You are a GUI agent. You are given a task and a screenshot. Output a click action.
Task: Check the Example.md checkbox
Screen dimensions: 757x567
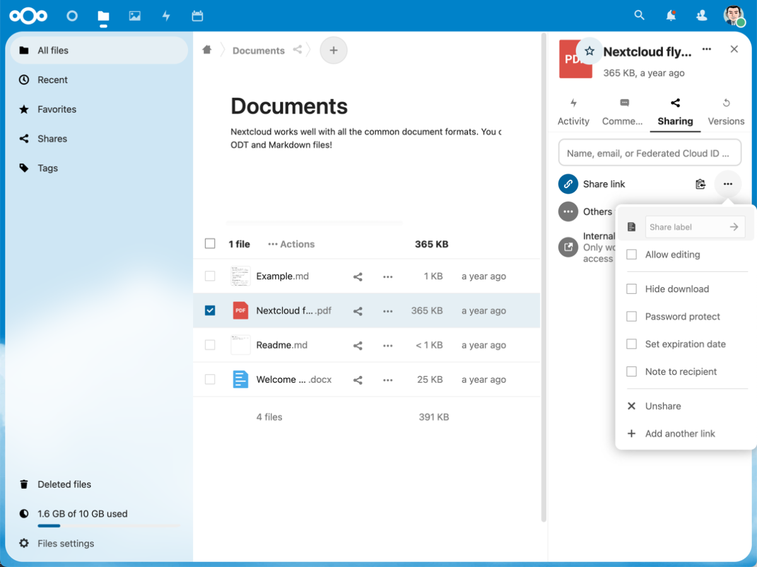[210, 276]
